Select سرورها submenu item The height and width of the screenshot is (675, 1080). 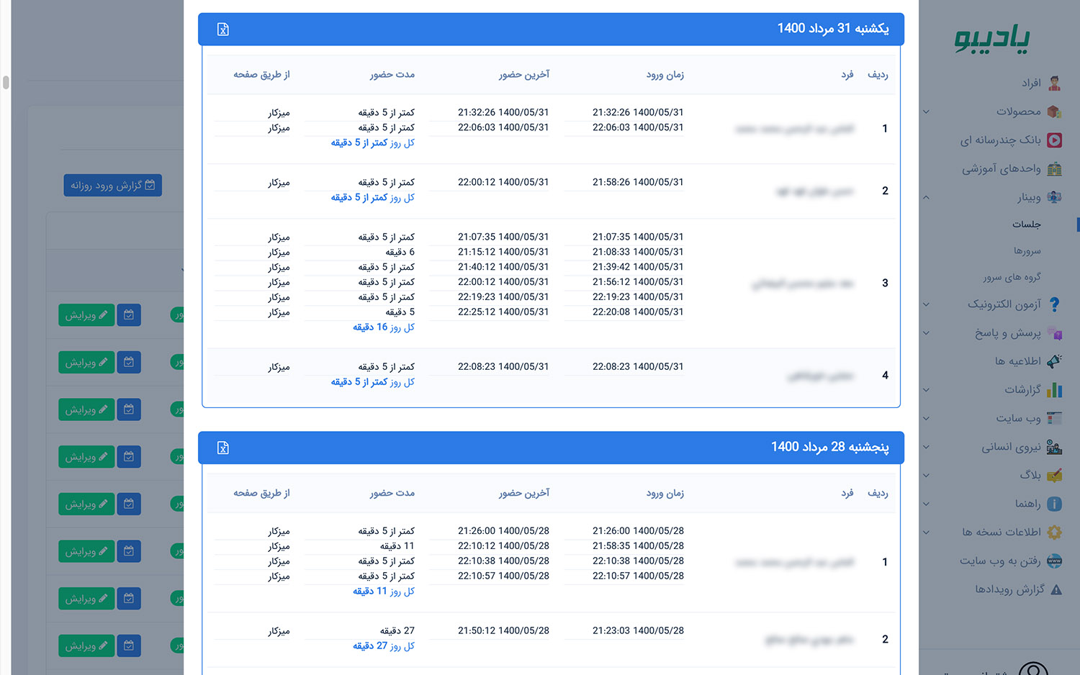point(1027,251)
